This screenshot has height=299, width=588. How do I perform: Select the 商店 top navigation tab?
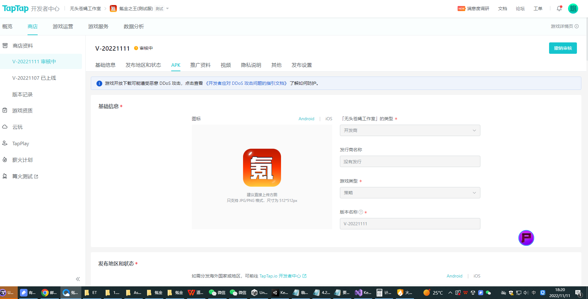pos(33,27)
